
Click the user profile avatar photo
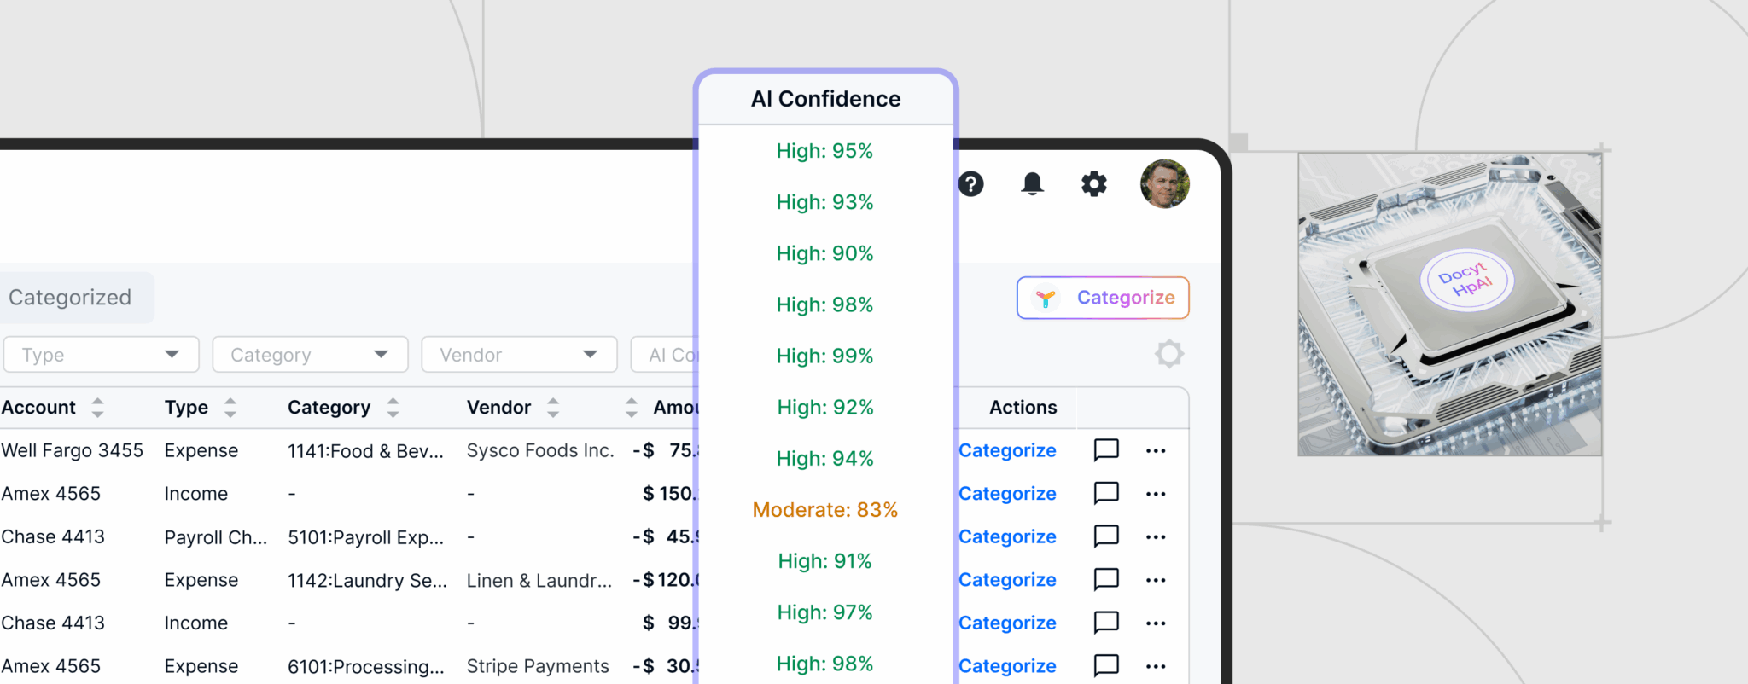(1164, 184)
